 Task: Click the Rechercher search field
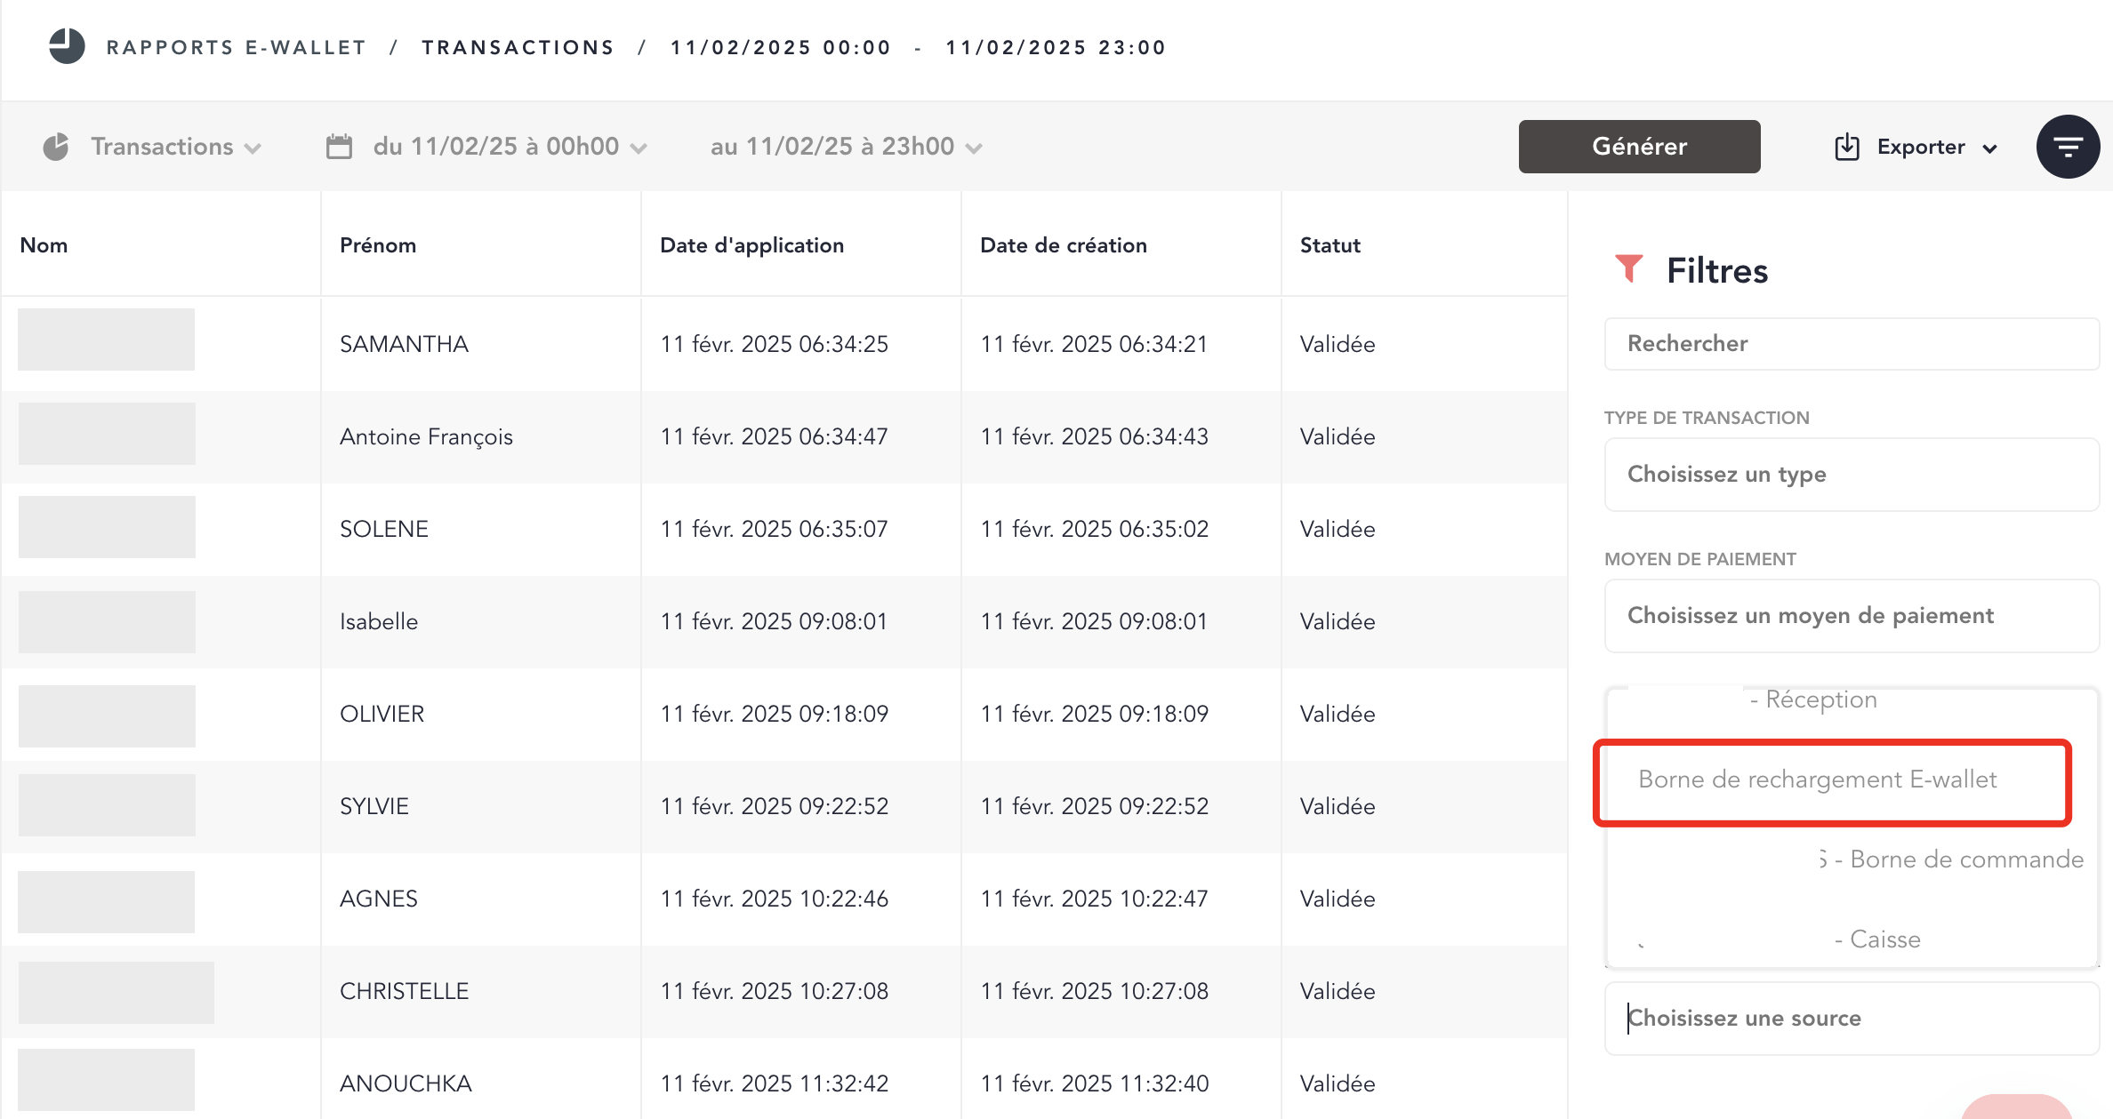point(1852,344)
